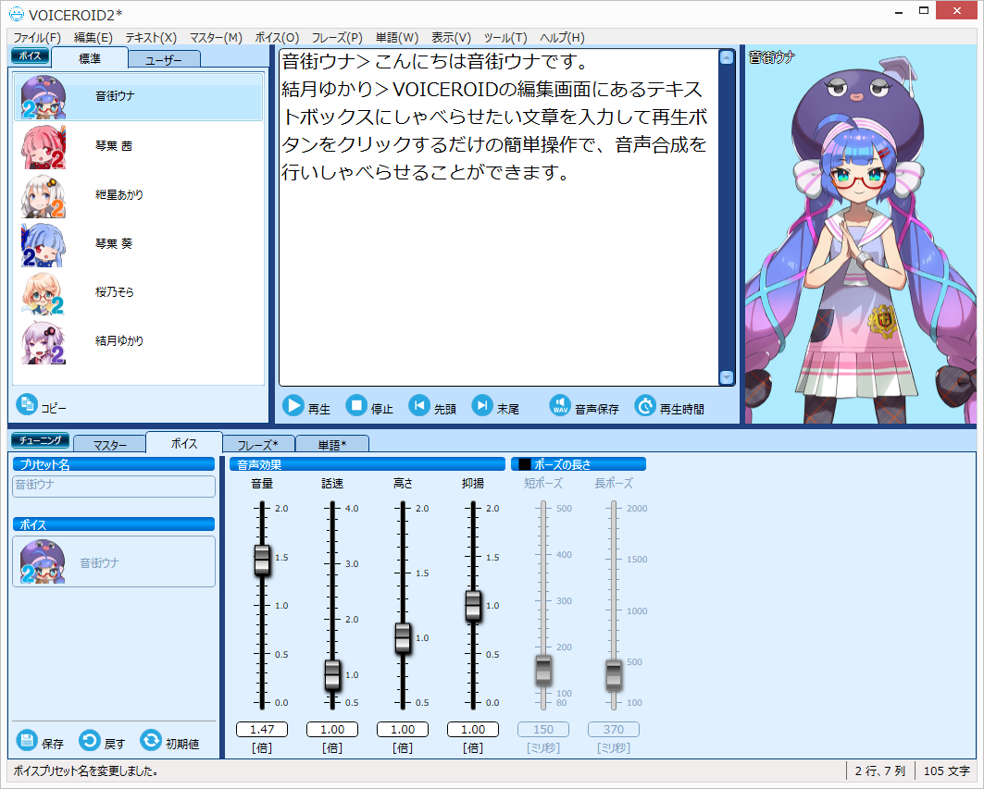Click the text editor scroll down arrow
Viewport: 984px width, 789px height.
click(726, 377)
